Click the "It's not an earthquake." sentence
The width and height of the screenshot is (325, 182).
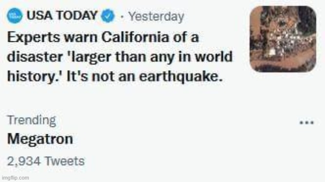(x=144, y=76)
